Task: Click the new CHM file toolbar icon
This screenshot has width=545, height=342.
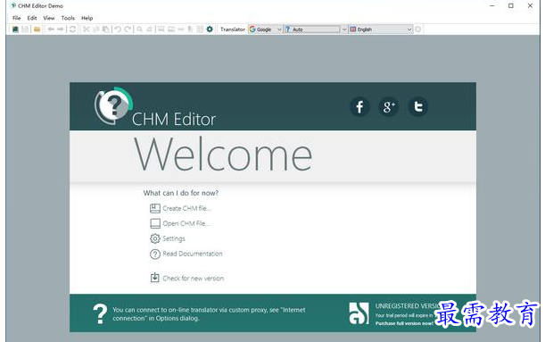Action: click(15, 29)
